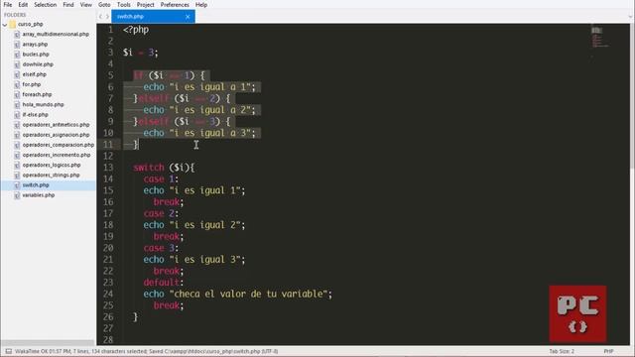Open the Selection menu
Screen dimensions: 635x357
click(x=45, y=5)
